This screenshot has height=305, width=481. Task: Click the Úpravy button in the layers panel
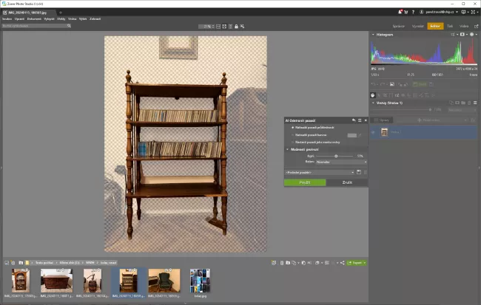tap(382, 120)
